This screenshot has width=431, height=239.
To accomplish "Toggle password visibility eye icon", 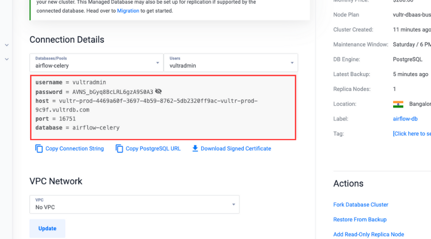I will tap(159, 91).
